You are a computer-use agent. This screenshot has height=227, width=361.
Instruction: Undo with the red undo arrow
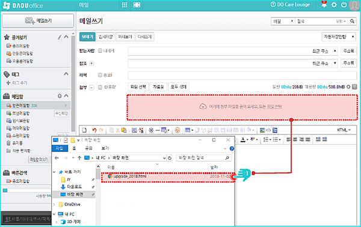click(94, 130)
